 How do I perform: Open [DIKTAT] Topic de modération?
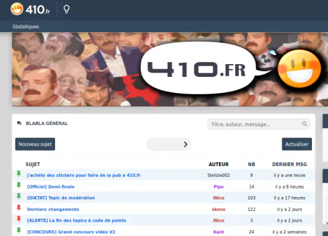click(x=61, y=198)
